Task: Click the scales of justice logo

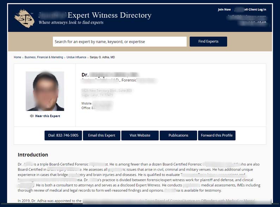Action: tap(24, 18)
